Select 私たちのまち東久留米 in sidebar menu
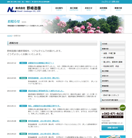 (113, 100)
